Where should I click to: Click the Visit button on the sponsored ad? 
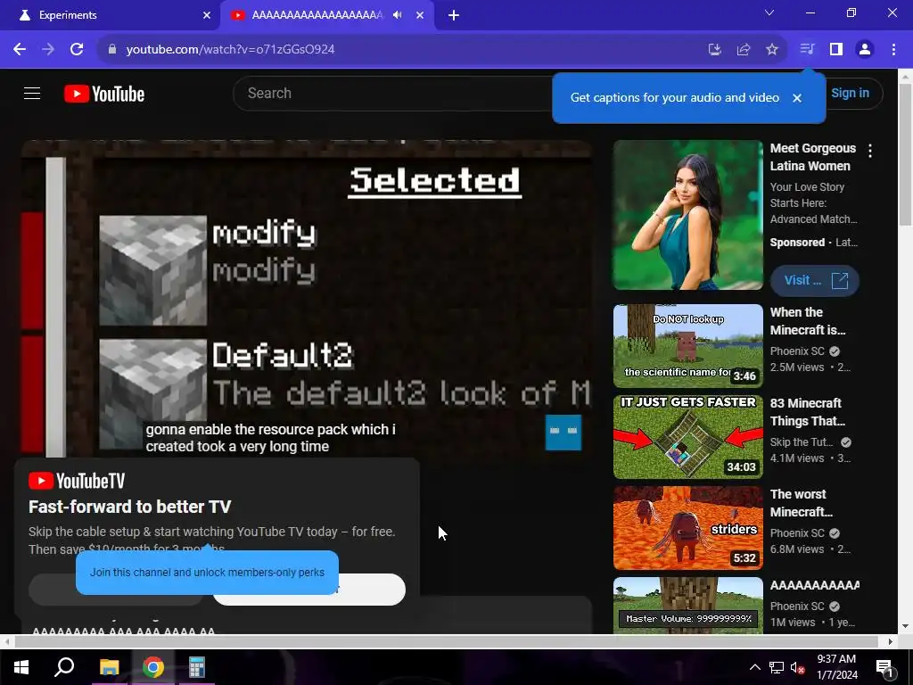point(815,281)
